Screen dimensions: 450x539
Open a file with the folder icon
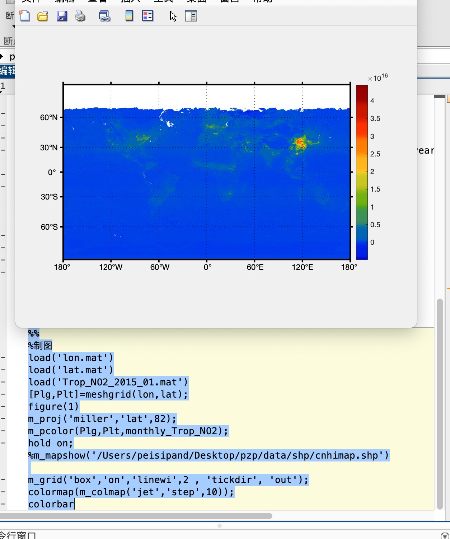(43, 16)
